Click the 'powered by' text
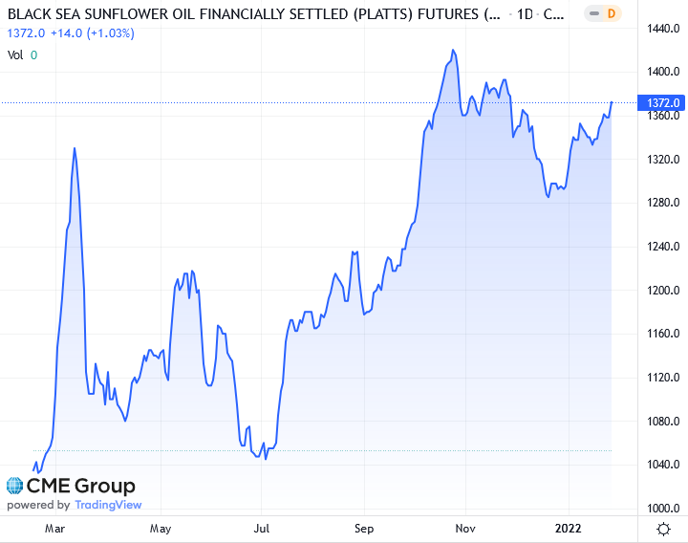This screenshot has height=543, width=688. click(x=38, y=505)
